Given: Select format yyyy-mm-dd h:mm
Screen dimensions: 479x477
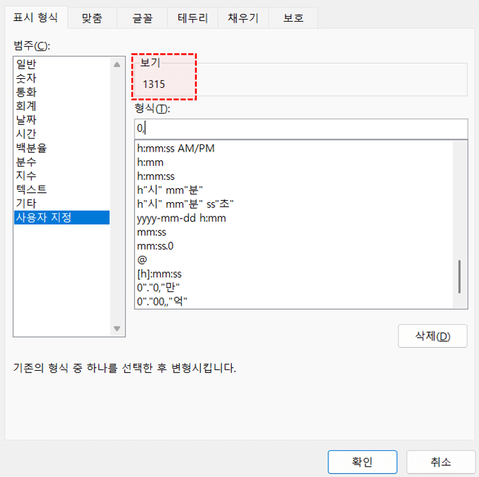Looking at the screenshot, I should coord(295,218).
